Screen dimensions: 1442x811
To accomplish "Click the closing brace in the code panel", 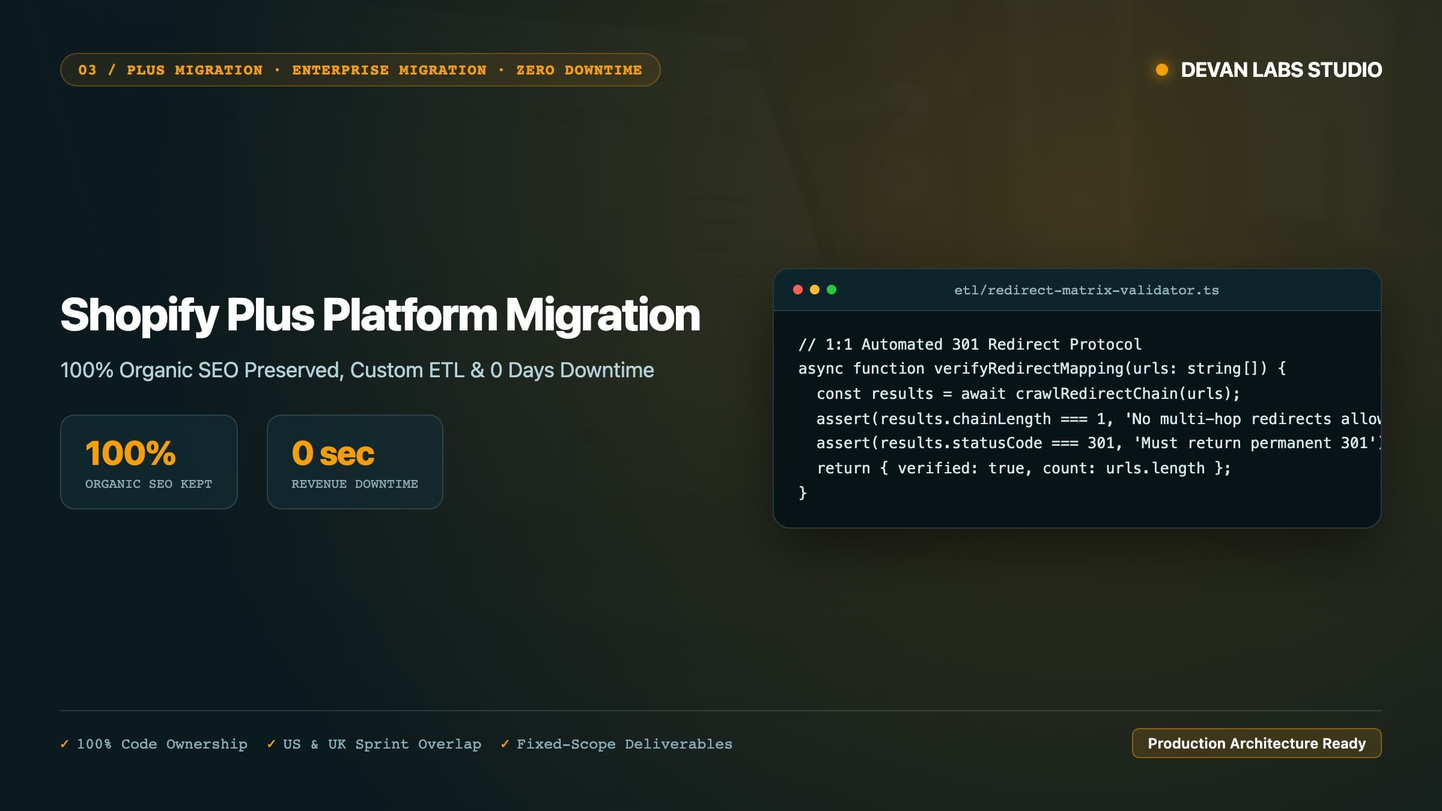I will coord(803,493).
